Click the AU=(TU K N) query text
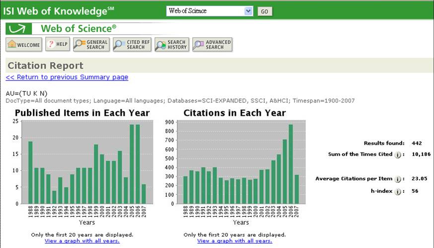434x248 pixels. click(x=26, y=93)
